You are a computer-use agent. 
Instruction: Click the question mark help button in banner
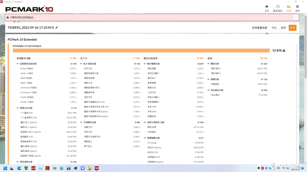coord(296,17)
